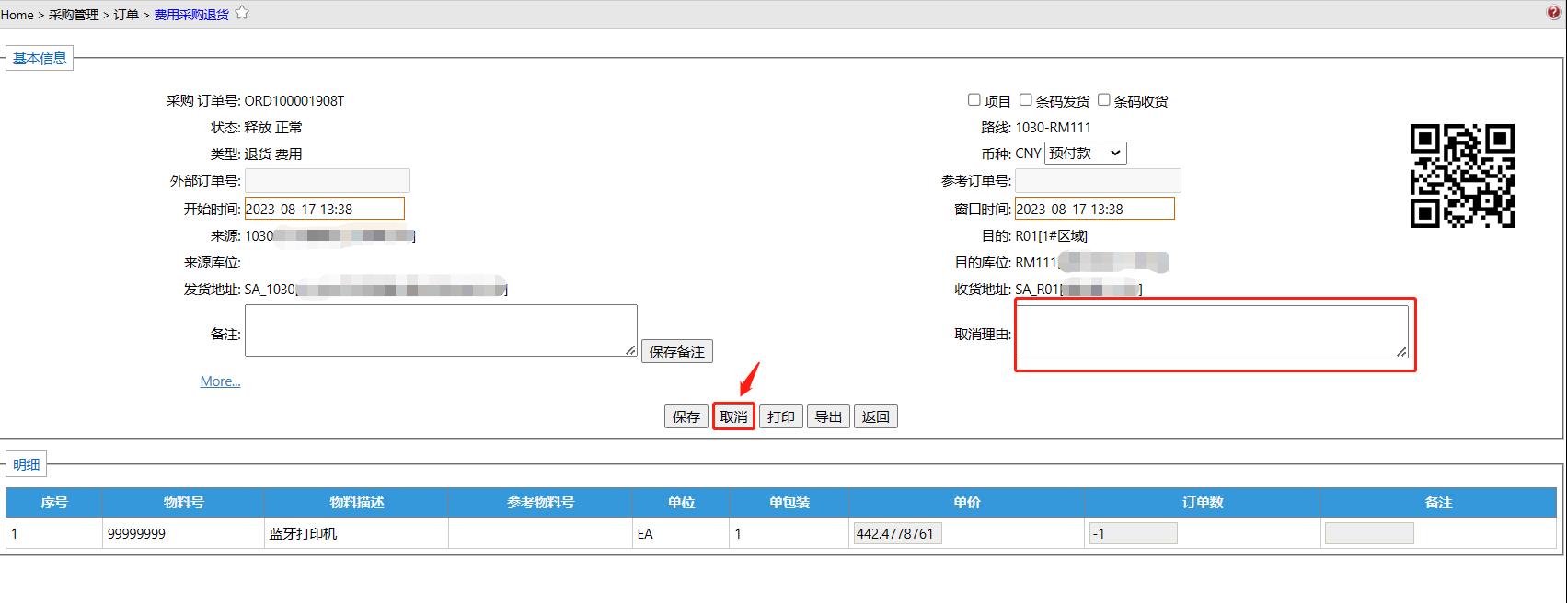
Task: Go to Home in breadcrumb
Action: (x=17, y=15)
